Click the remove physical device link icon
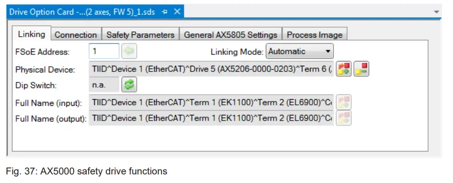Screen dimensions: 453x183 (362, 69)
